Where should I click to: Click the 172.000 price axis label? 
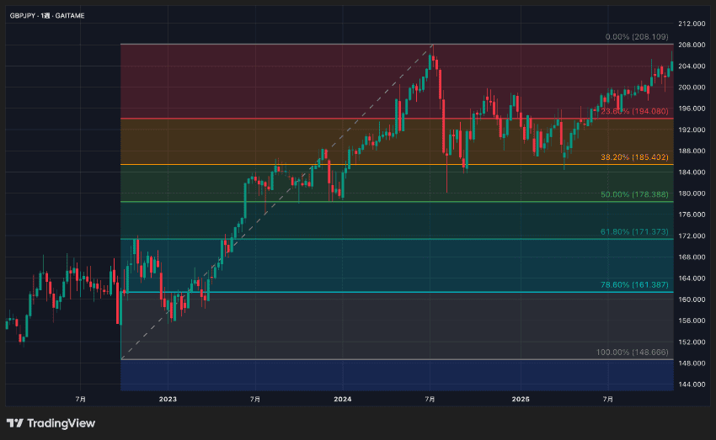coord(692,236)
